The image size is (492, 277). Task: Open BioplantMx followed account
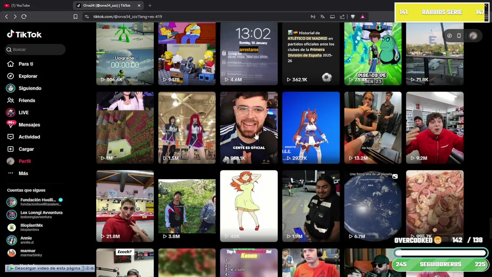click(x=25, y=227)
